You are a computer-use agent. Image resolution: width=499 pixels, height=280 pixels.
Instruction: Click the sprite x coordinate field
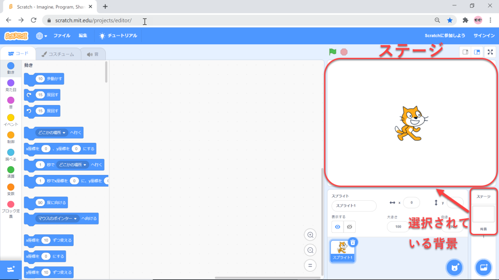pyautogui.click(x=411, y=203)
